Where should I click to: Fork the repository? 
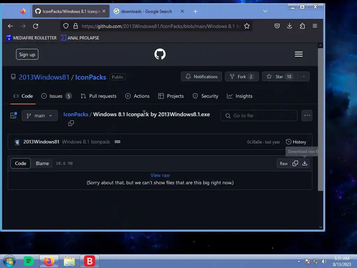[242, 76]
